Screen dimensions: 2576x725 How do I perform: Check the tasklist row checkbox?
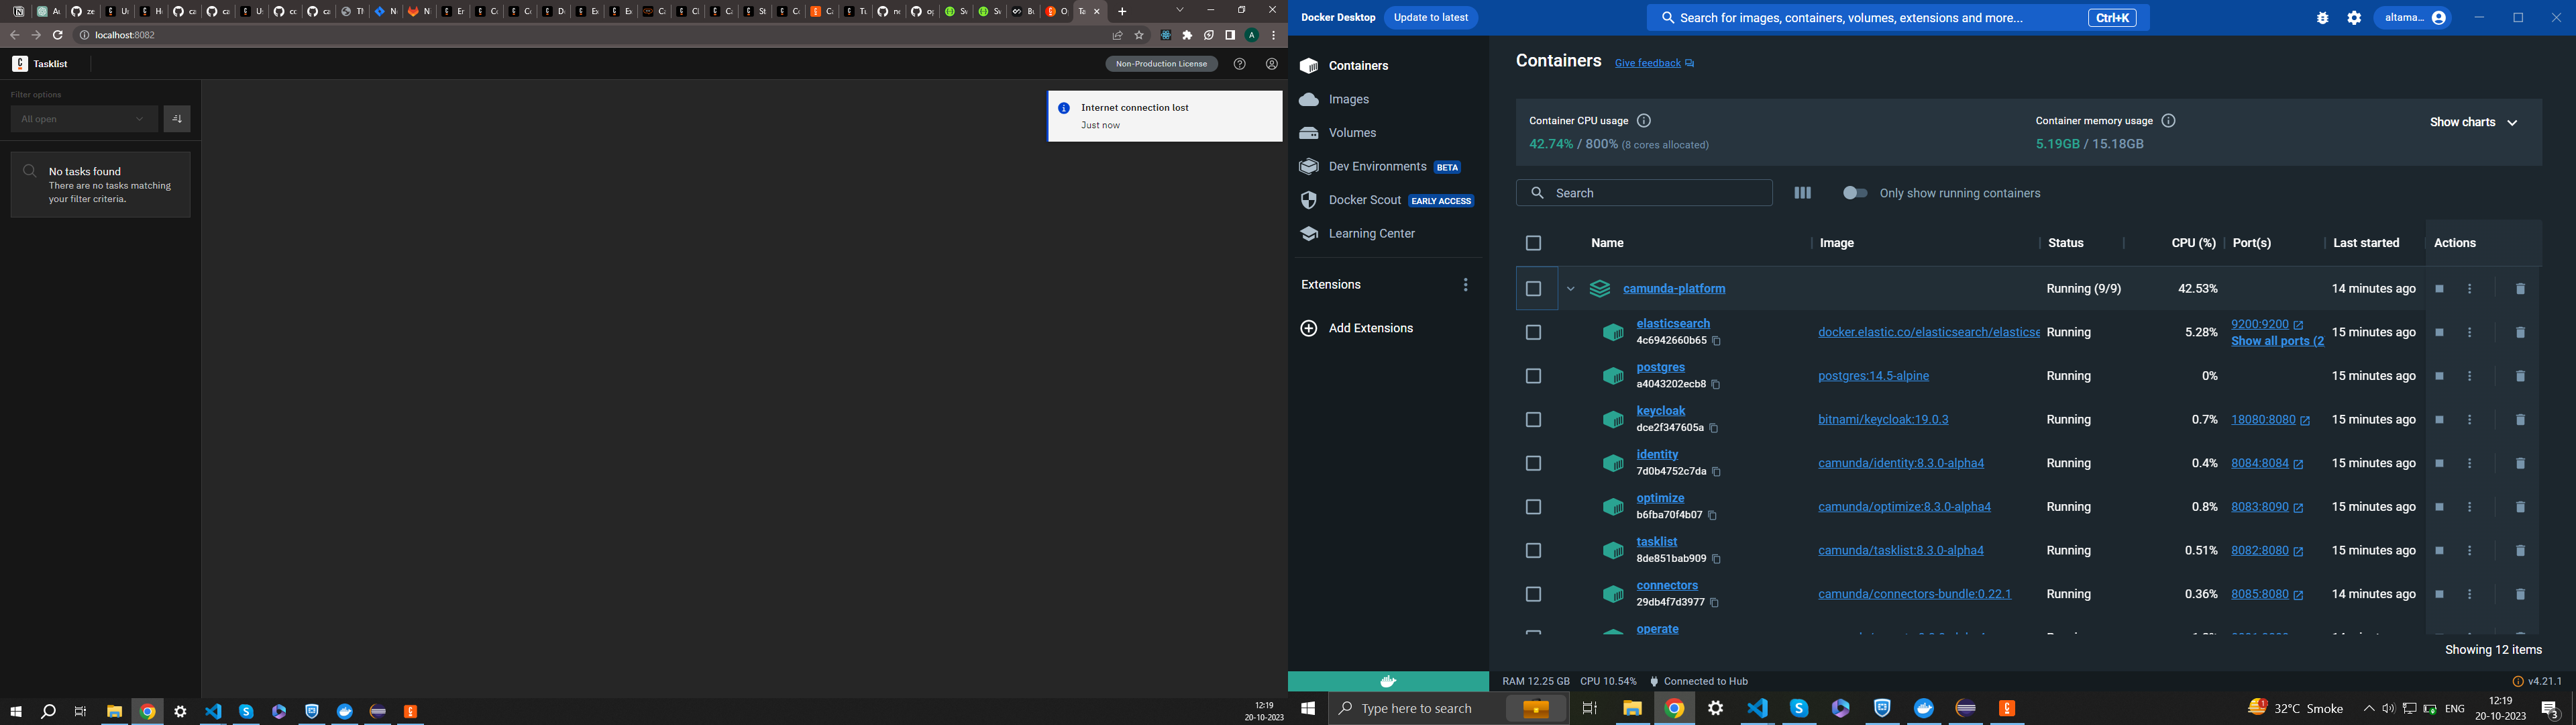coord(1533,550)
